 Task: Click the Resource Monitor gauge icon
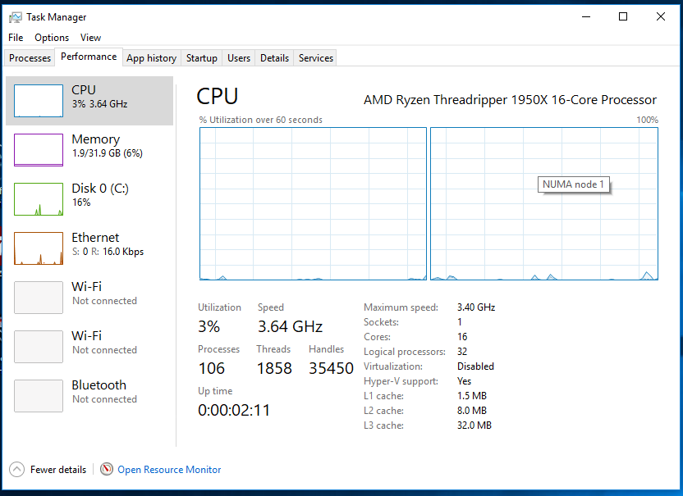click(107, 469)
